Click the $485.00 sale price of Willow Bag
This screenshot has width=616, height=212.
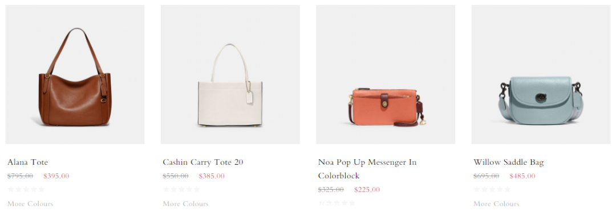(522, 176)
